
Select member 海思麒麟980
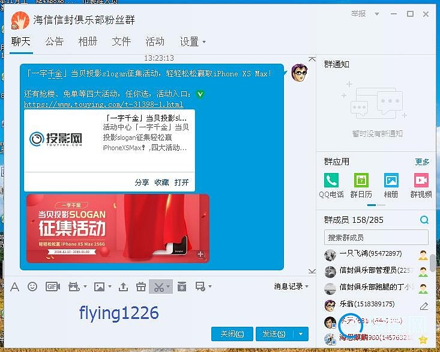click(x=376, y=339)
